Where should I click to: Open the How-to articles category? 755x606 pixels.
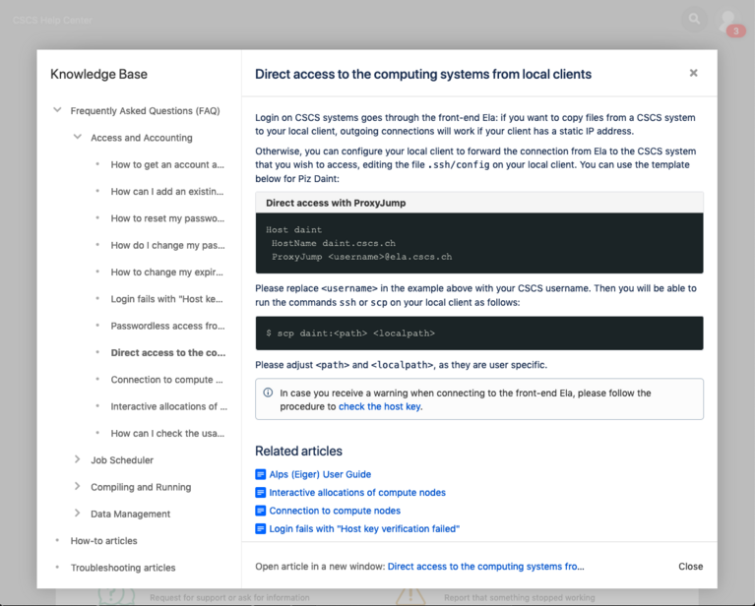tap(103, 541)
